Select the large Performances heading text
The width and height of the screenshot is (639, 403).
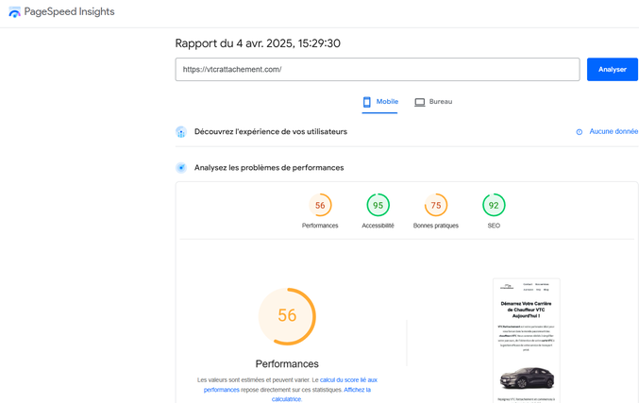[x=287, y=363]
